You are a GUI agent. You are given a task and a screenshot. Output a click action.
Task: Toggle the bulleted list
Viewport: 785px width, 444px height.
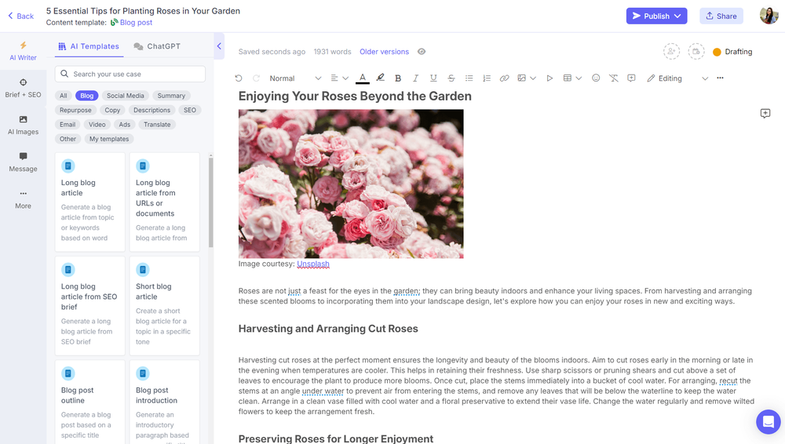[469, 78]
